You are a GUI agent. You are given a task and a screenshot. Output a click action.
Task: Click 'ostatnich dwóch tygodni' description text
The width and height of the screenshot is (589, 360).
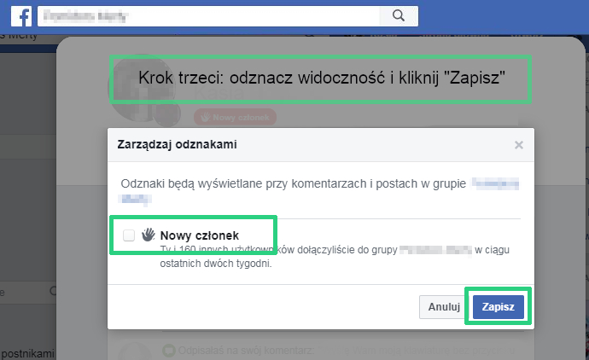coord(216,264)
